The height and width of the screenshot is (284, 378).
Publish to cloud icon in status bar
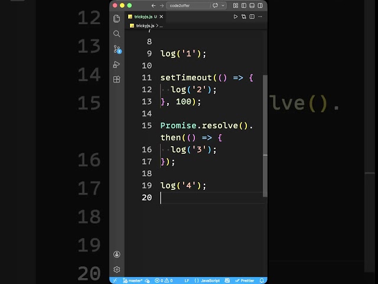pos(147,280)
